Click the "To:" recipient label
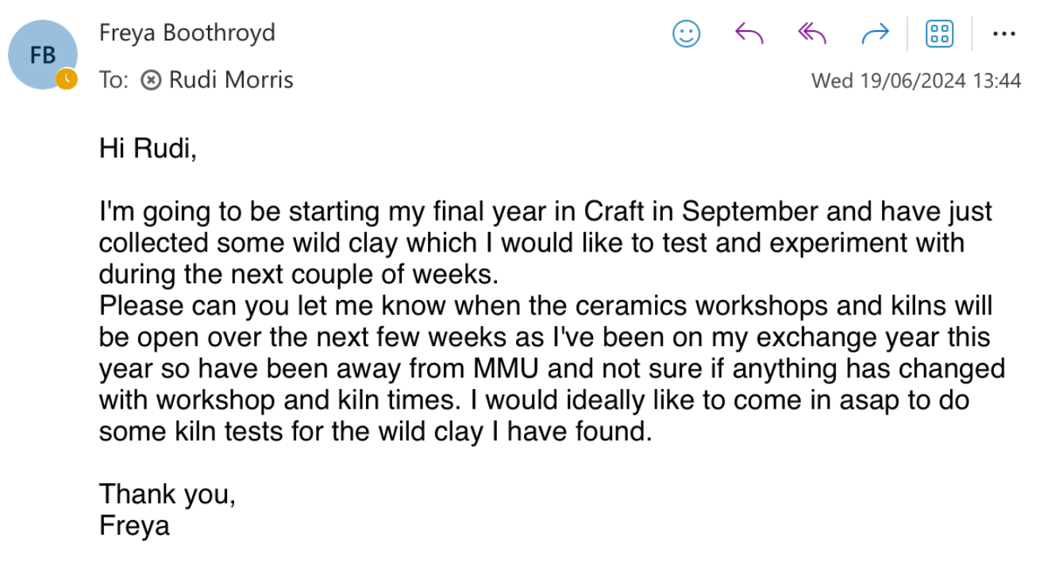This screenshot has height=577, width=1059. (x=114, y=79)
